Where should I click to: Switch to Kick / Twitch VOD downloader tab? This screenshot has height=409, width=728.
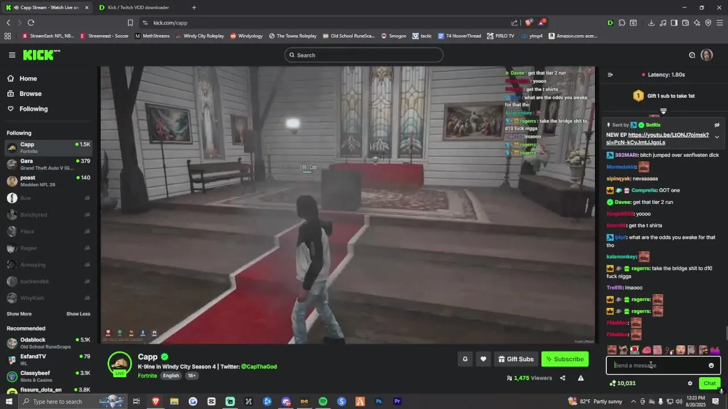138,7
